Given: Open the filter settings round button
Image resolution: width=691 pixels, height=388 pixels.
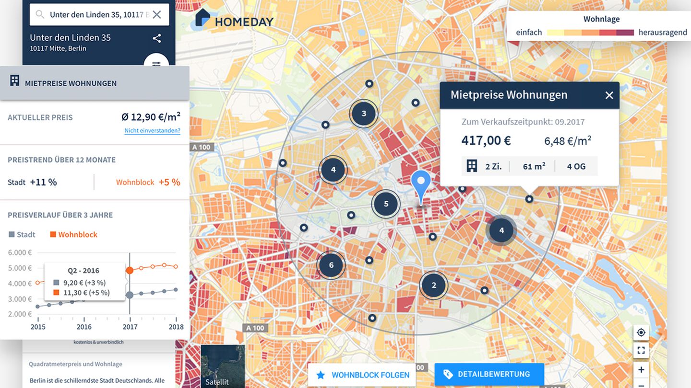Looking at the screenshot, I should tap(156, 62).
